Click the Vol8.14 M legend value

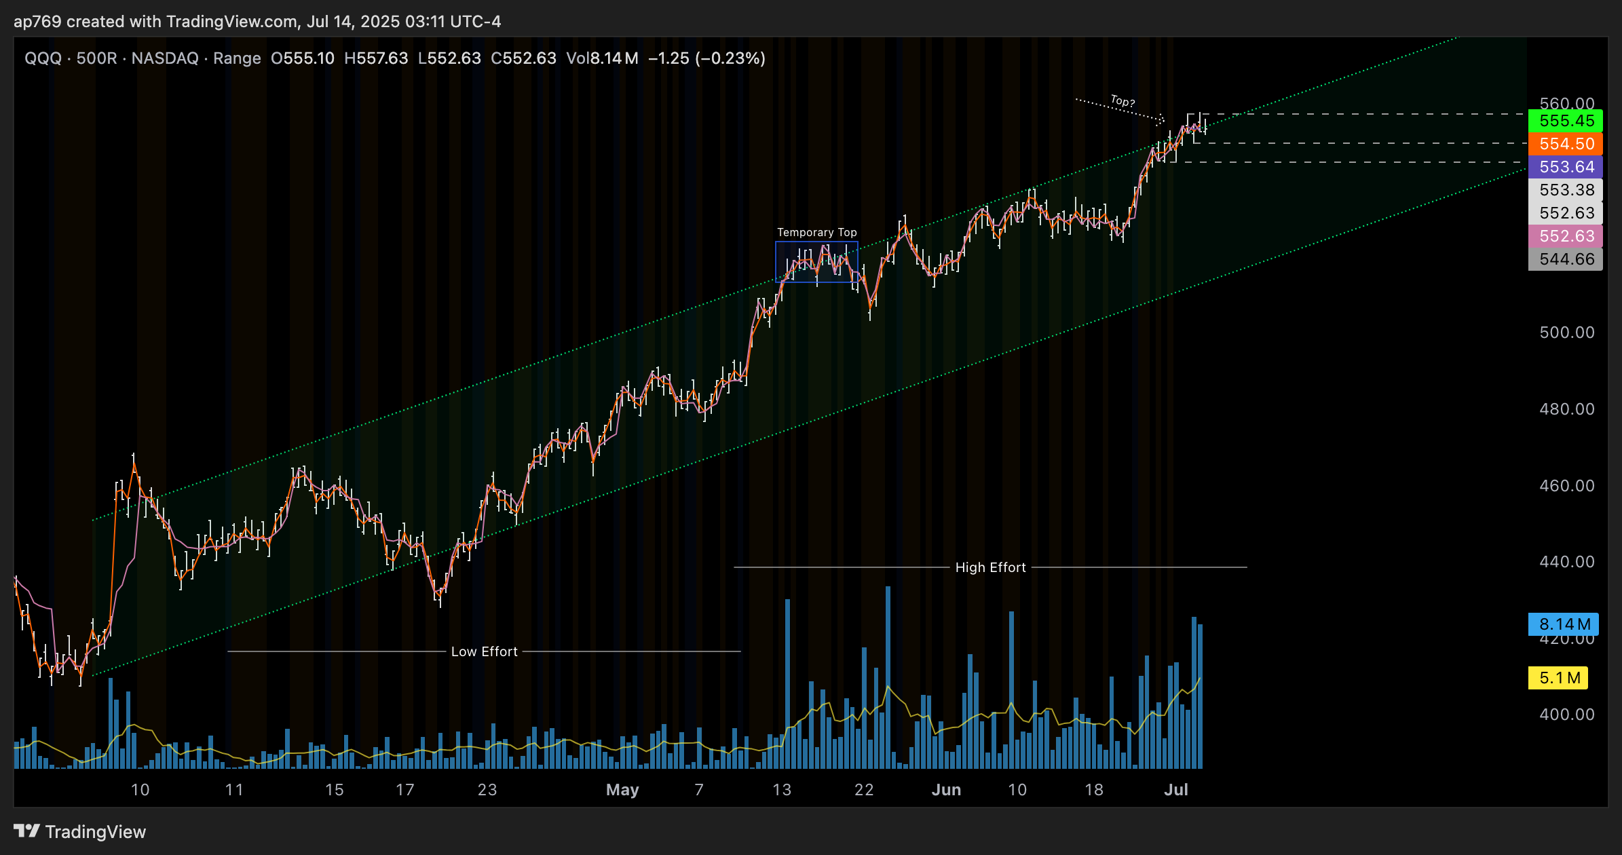[602, 58]
